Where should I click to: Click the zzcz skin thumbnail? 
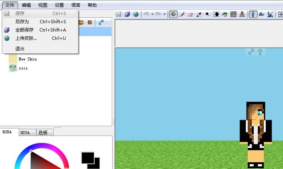[x=13, y=68]
